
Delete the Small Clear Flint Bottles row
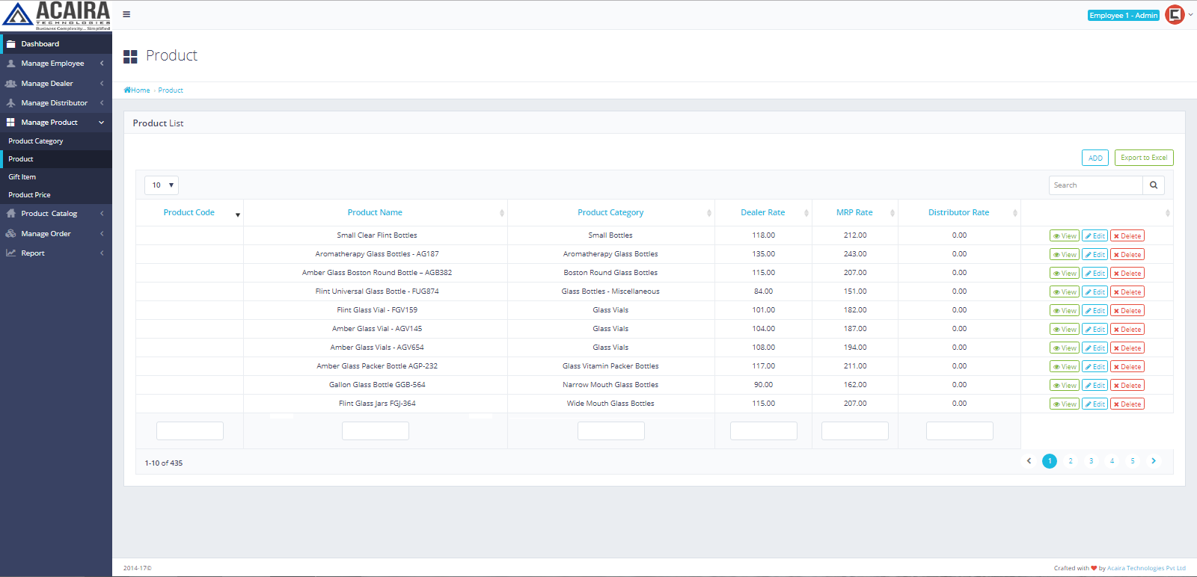pos(1127,236)
